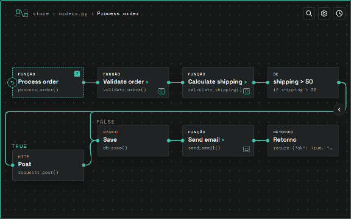Open history clock icon
The image size is (351, 219).
(339, 13)
